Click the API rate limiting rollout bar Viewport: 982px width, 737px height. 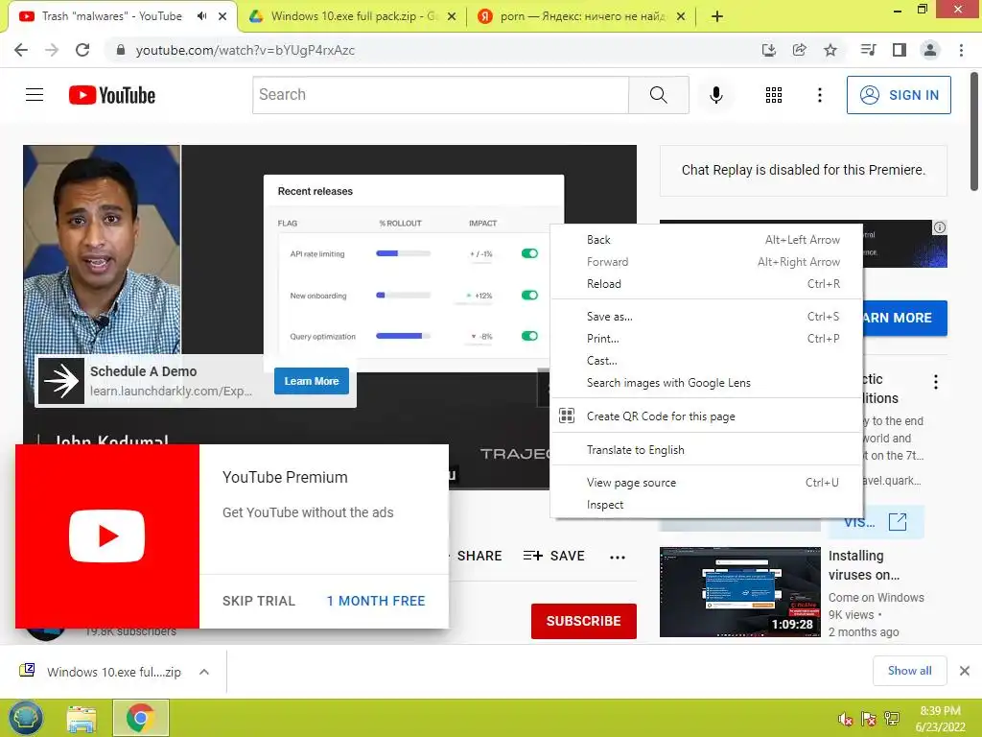(403, 253)
